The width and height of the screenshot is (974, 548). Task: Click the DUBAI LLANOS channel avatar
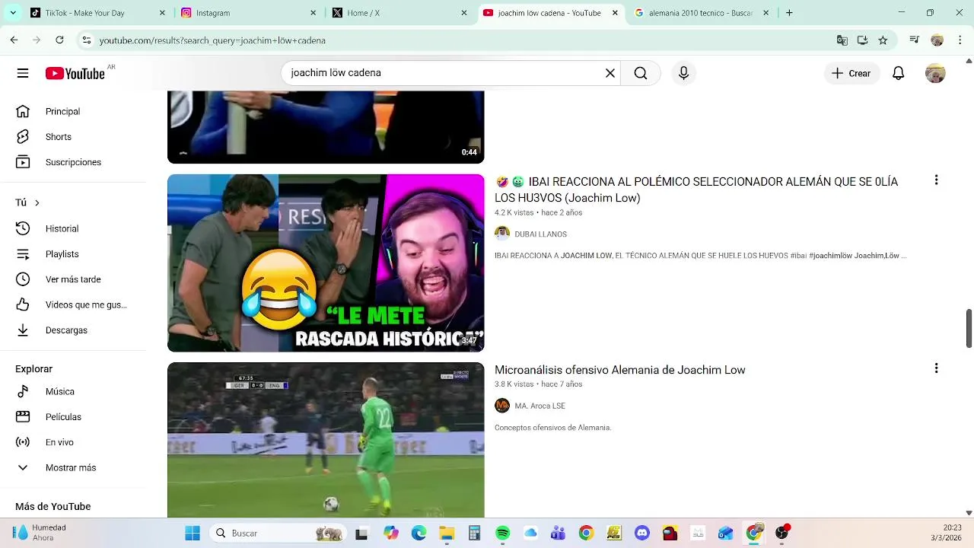pyautogui.click(x=502, y=234)
